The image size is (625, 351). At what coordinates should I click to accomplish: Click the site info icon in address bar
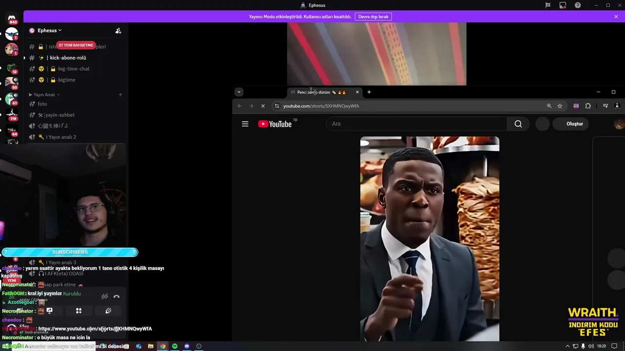[x=277, y=106]
